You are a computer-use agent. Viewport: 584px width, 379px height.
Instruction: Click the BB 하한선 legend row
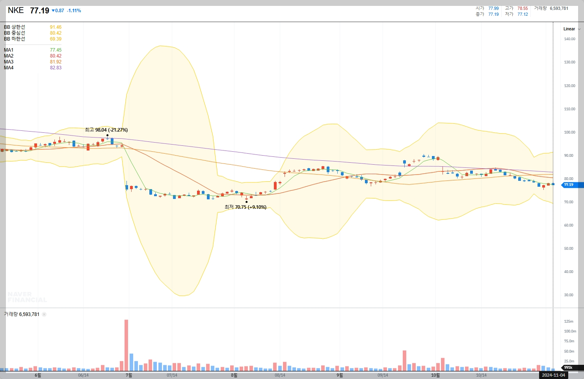(x=33, y=39)
